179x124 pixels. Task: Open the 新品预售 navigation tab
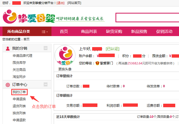pos(139,32)
